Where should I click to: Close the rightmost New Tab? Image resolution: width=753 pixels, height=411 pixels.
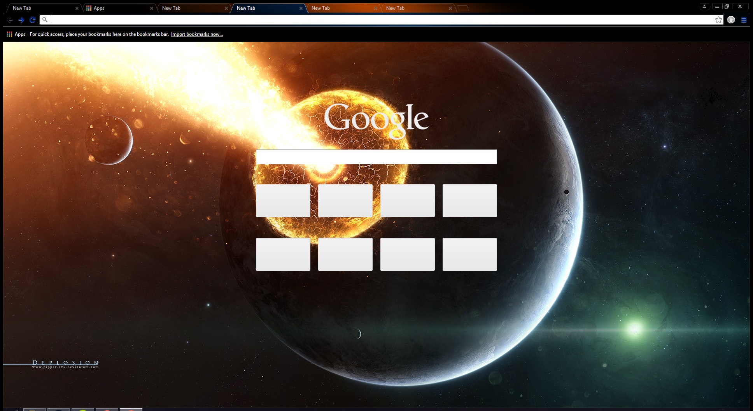point(450,8)
